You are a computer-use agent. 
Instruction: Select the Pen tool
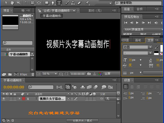point(53,3)
